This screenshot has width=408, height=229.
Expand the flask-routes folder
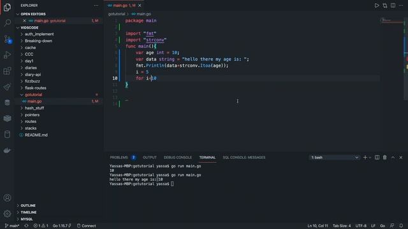(36, 88)
